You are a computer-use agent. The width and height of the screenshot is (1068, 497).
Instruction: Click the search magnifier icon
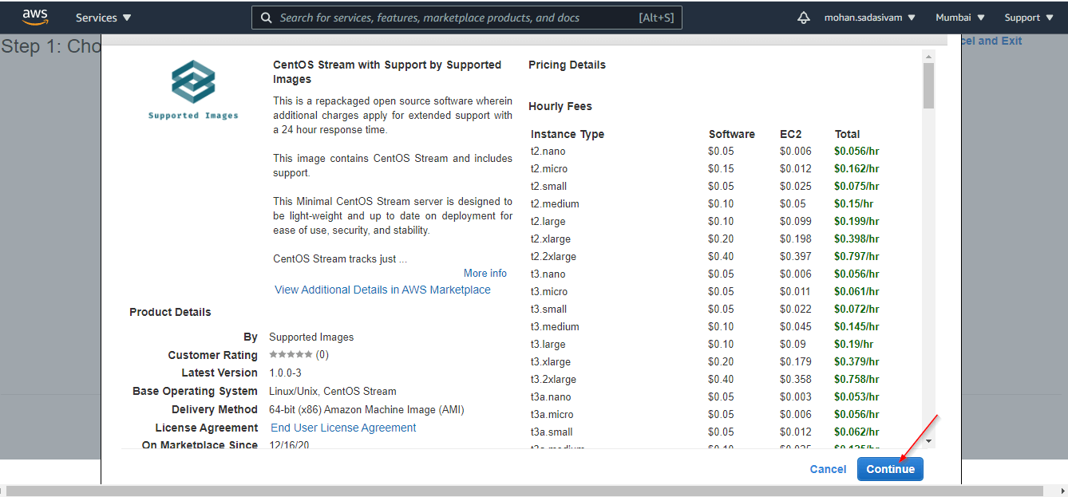267,18
